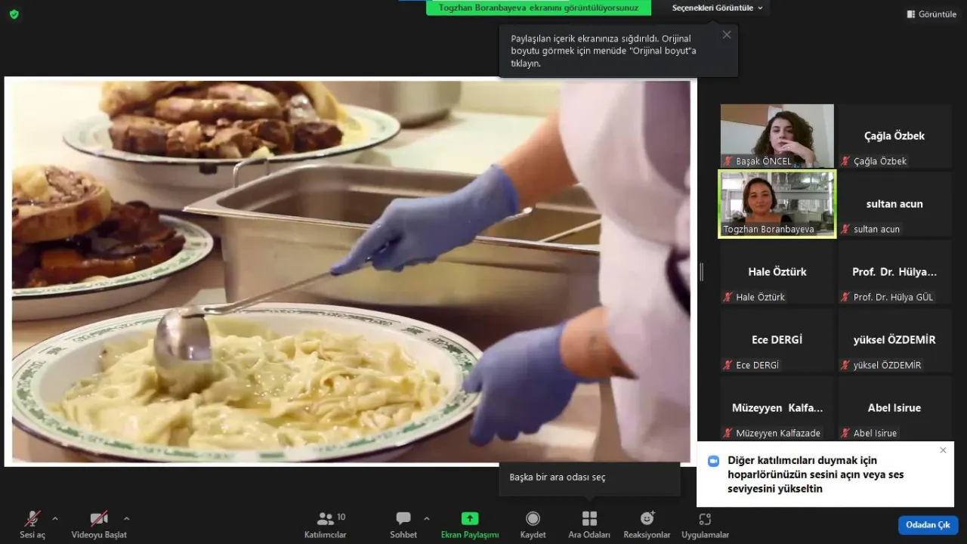Click the Zoom icon in speaker notification
The height and width of the screenshot is (544, 967).
713,461
